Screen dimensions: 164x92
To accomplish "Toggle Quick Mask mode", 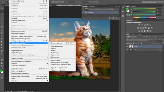I will pos(2,75).
